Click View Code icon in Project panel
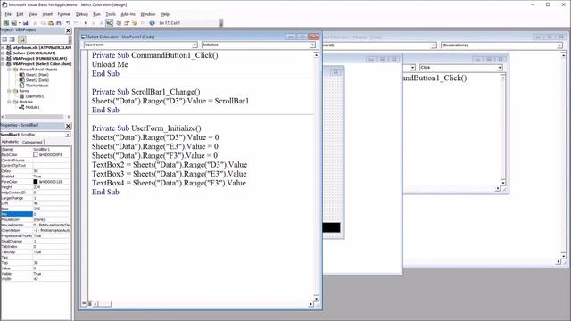571x321 pixels. pyautogui.click(x=4, y=39)
